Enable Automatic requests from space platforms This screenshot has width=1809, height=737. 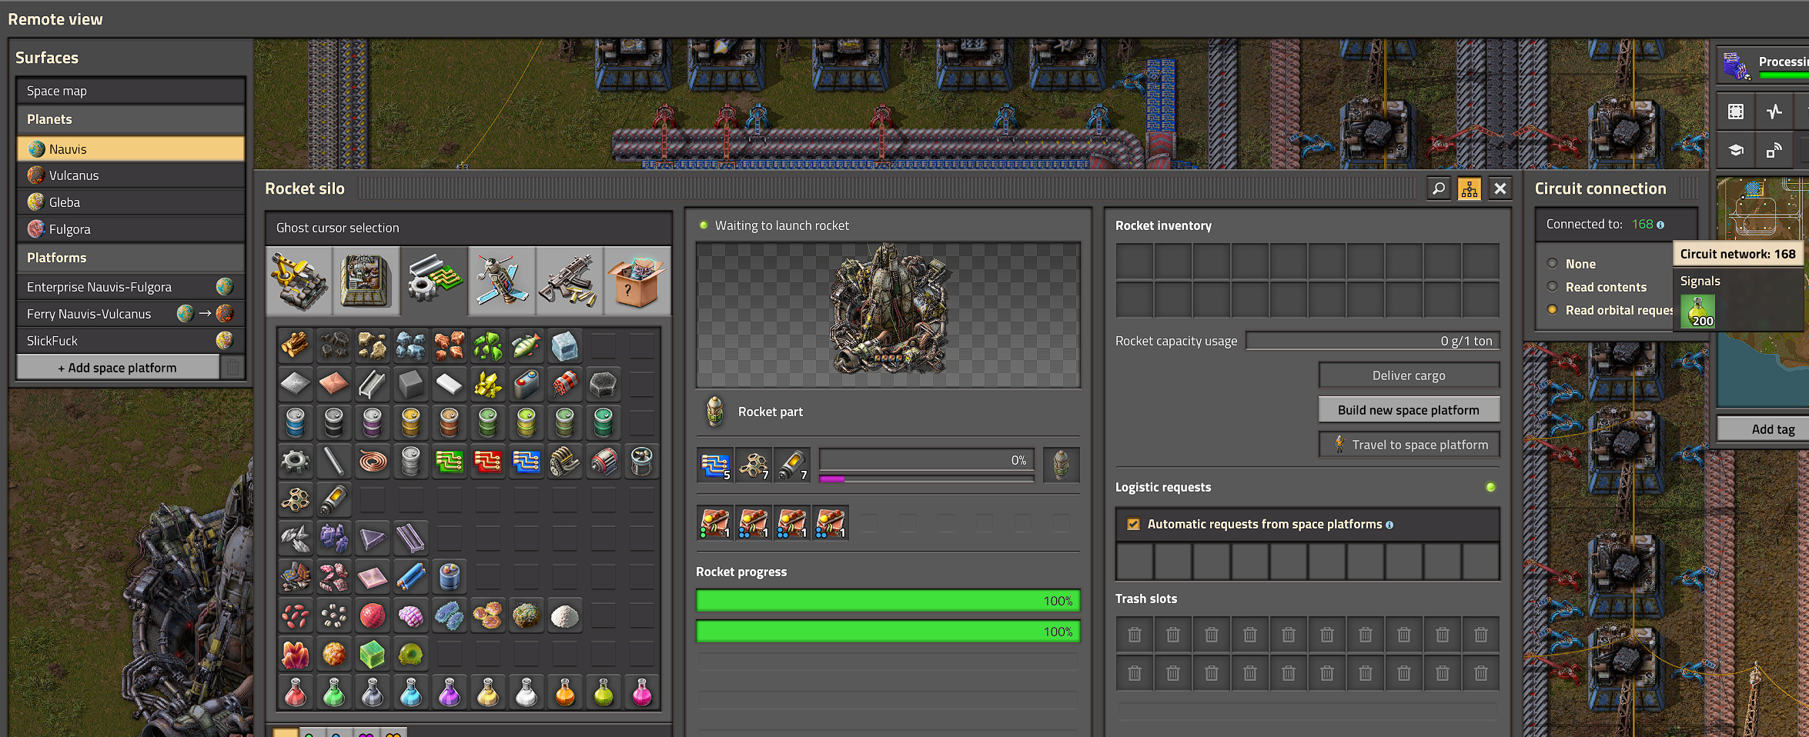coord(1133,524)
